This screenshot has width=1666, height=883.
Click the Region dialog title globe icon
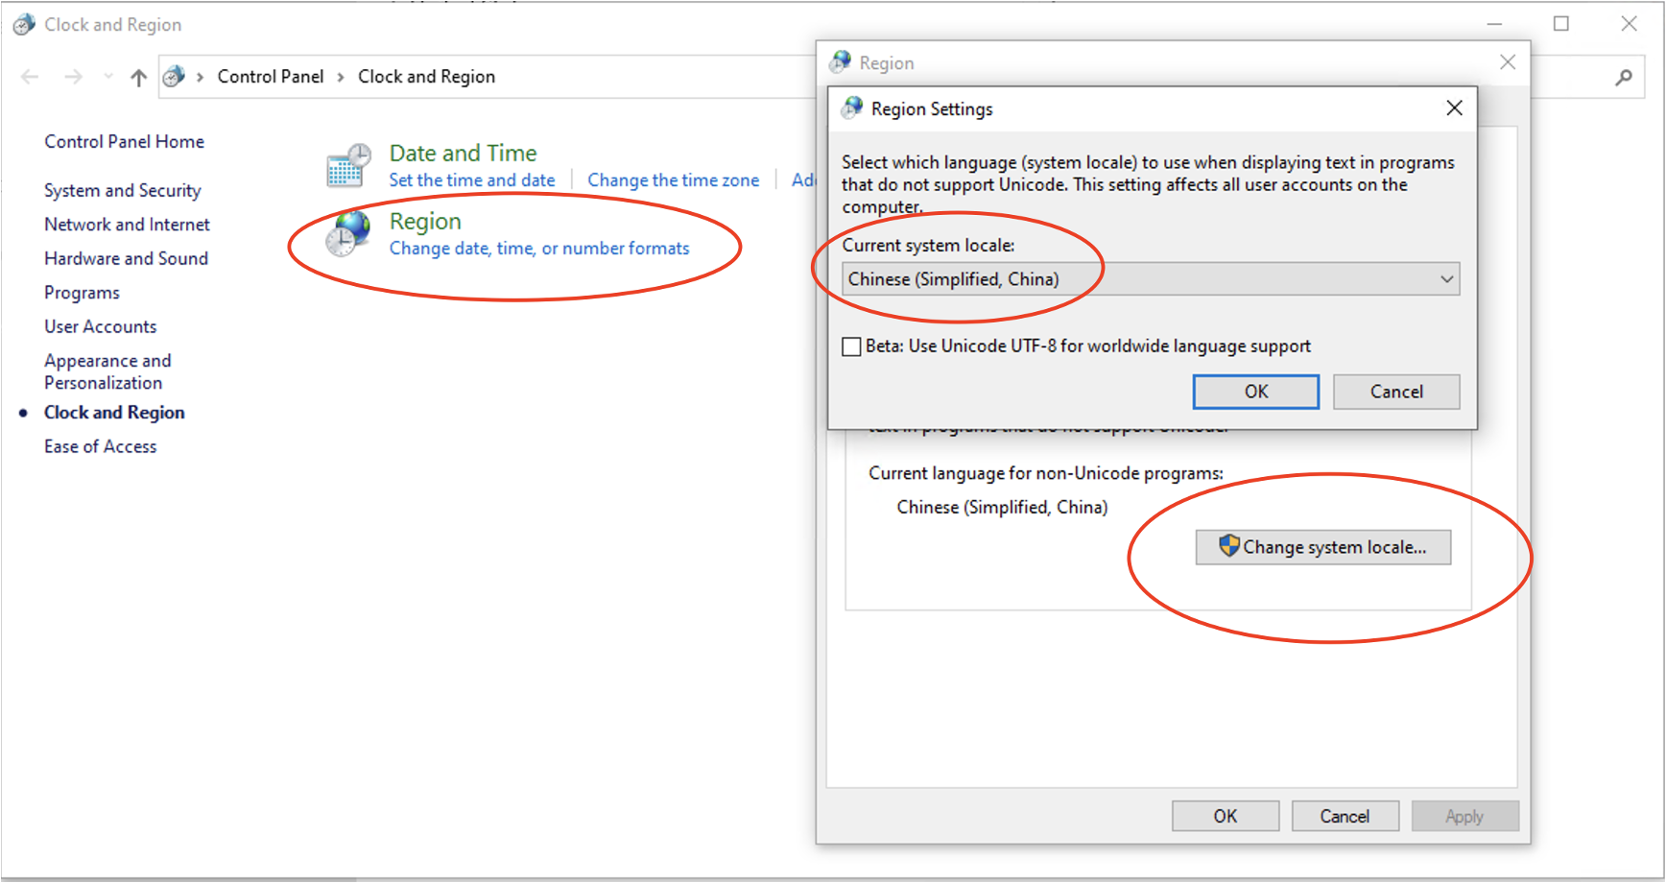[841, 62]
